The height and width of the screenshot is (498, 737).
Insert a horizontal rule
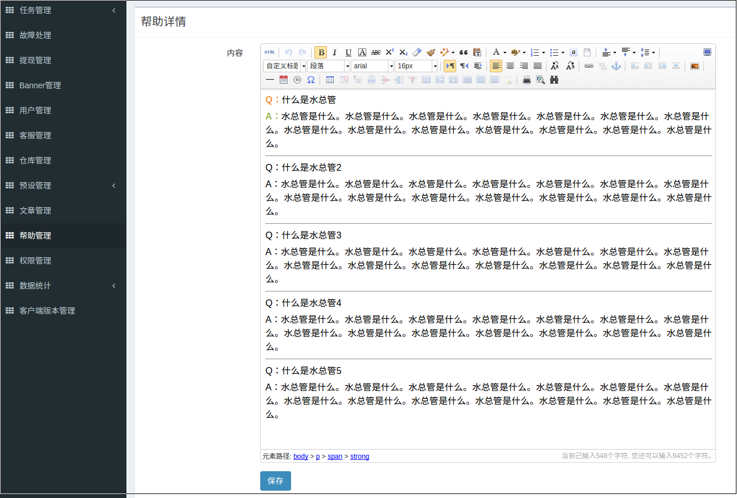point(270,80)
